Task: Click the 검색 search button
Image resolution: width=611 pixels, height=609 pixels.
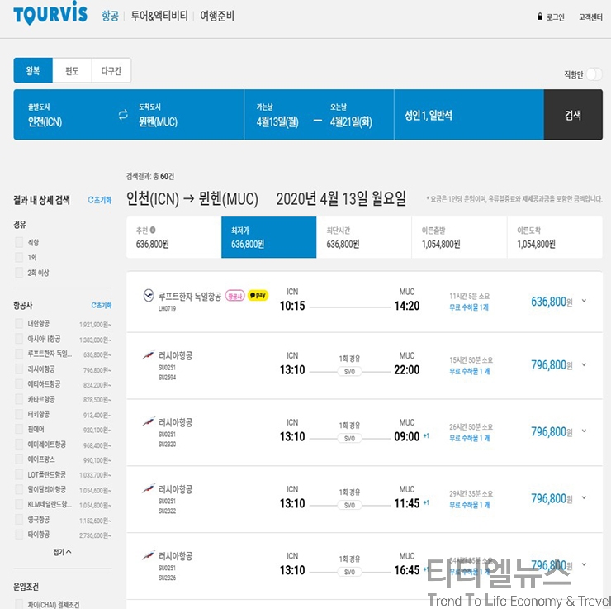Action: click(573, 115)
